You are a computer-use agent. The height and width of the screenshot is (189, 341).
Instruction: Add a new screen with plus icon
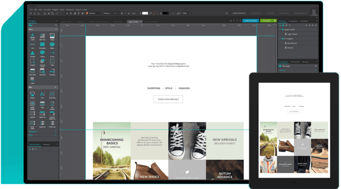[x=280, y=26]
